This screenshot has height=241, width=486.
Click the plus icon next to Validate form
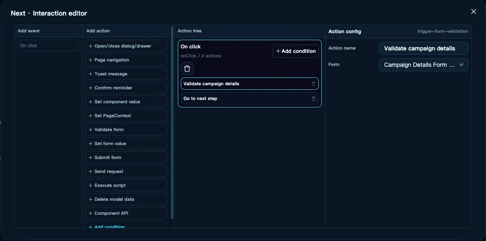click(90, 130)
